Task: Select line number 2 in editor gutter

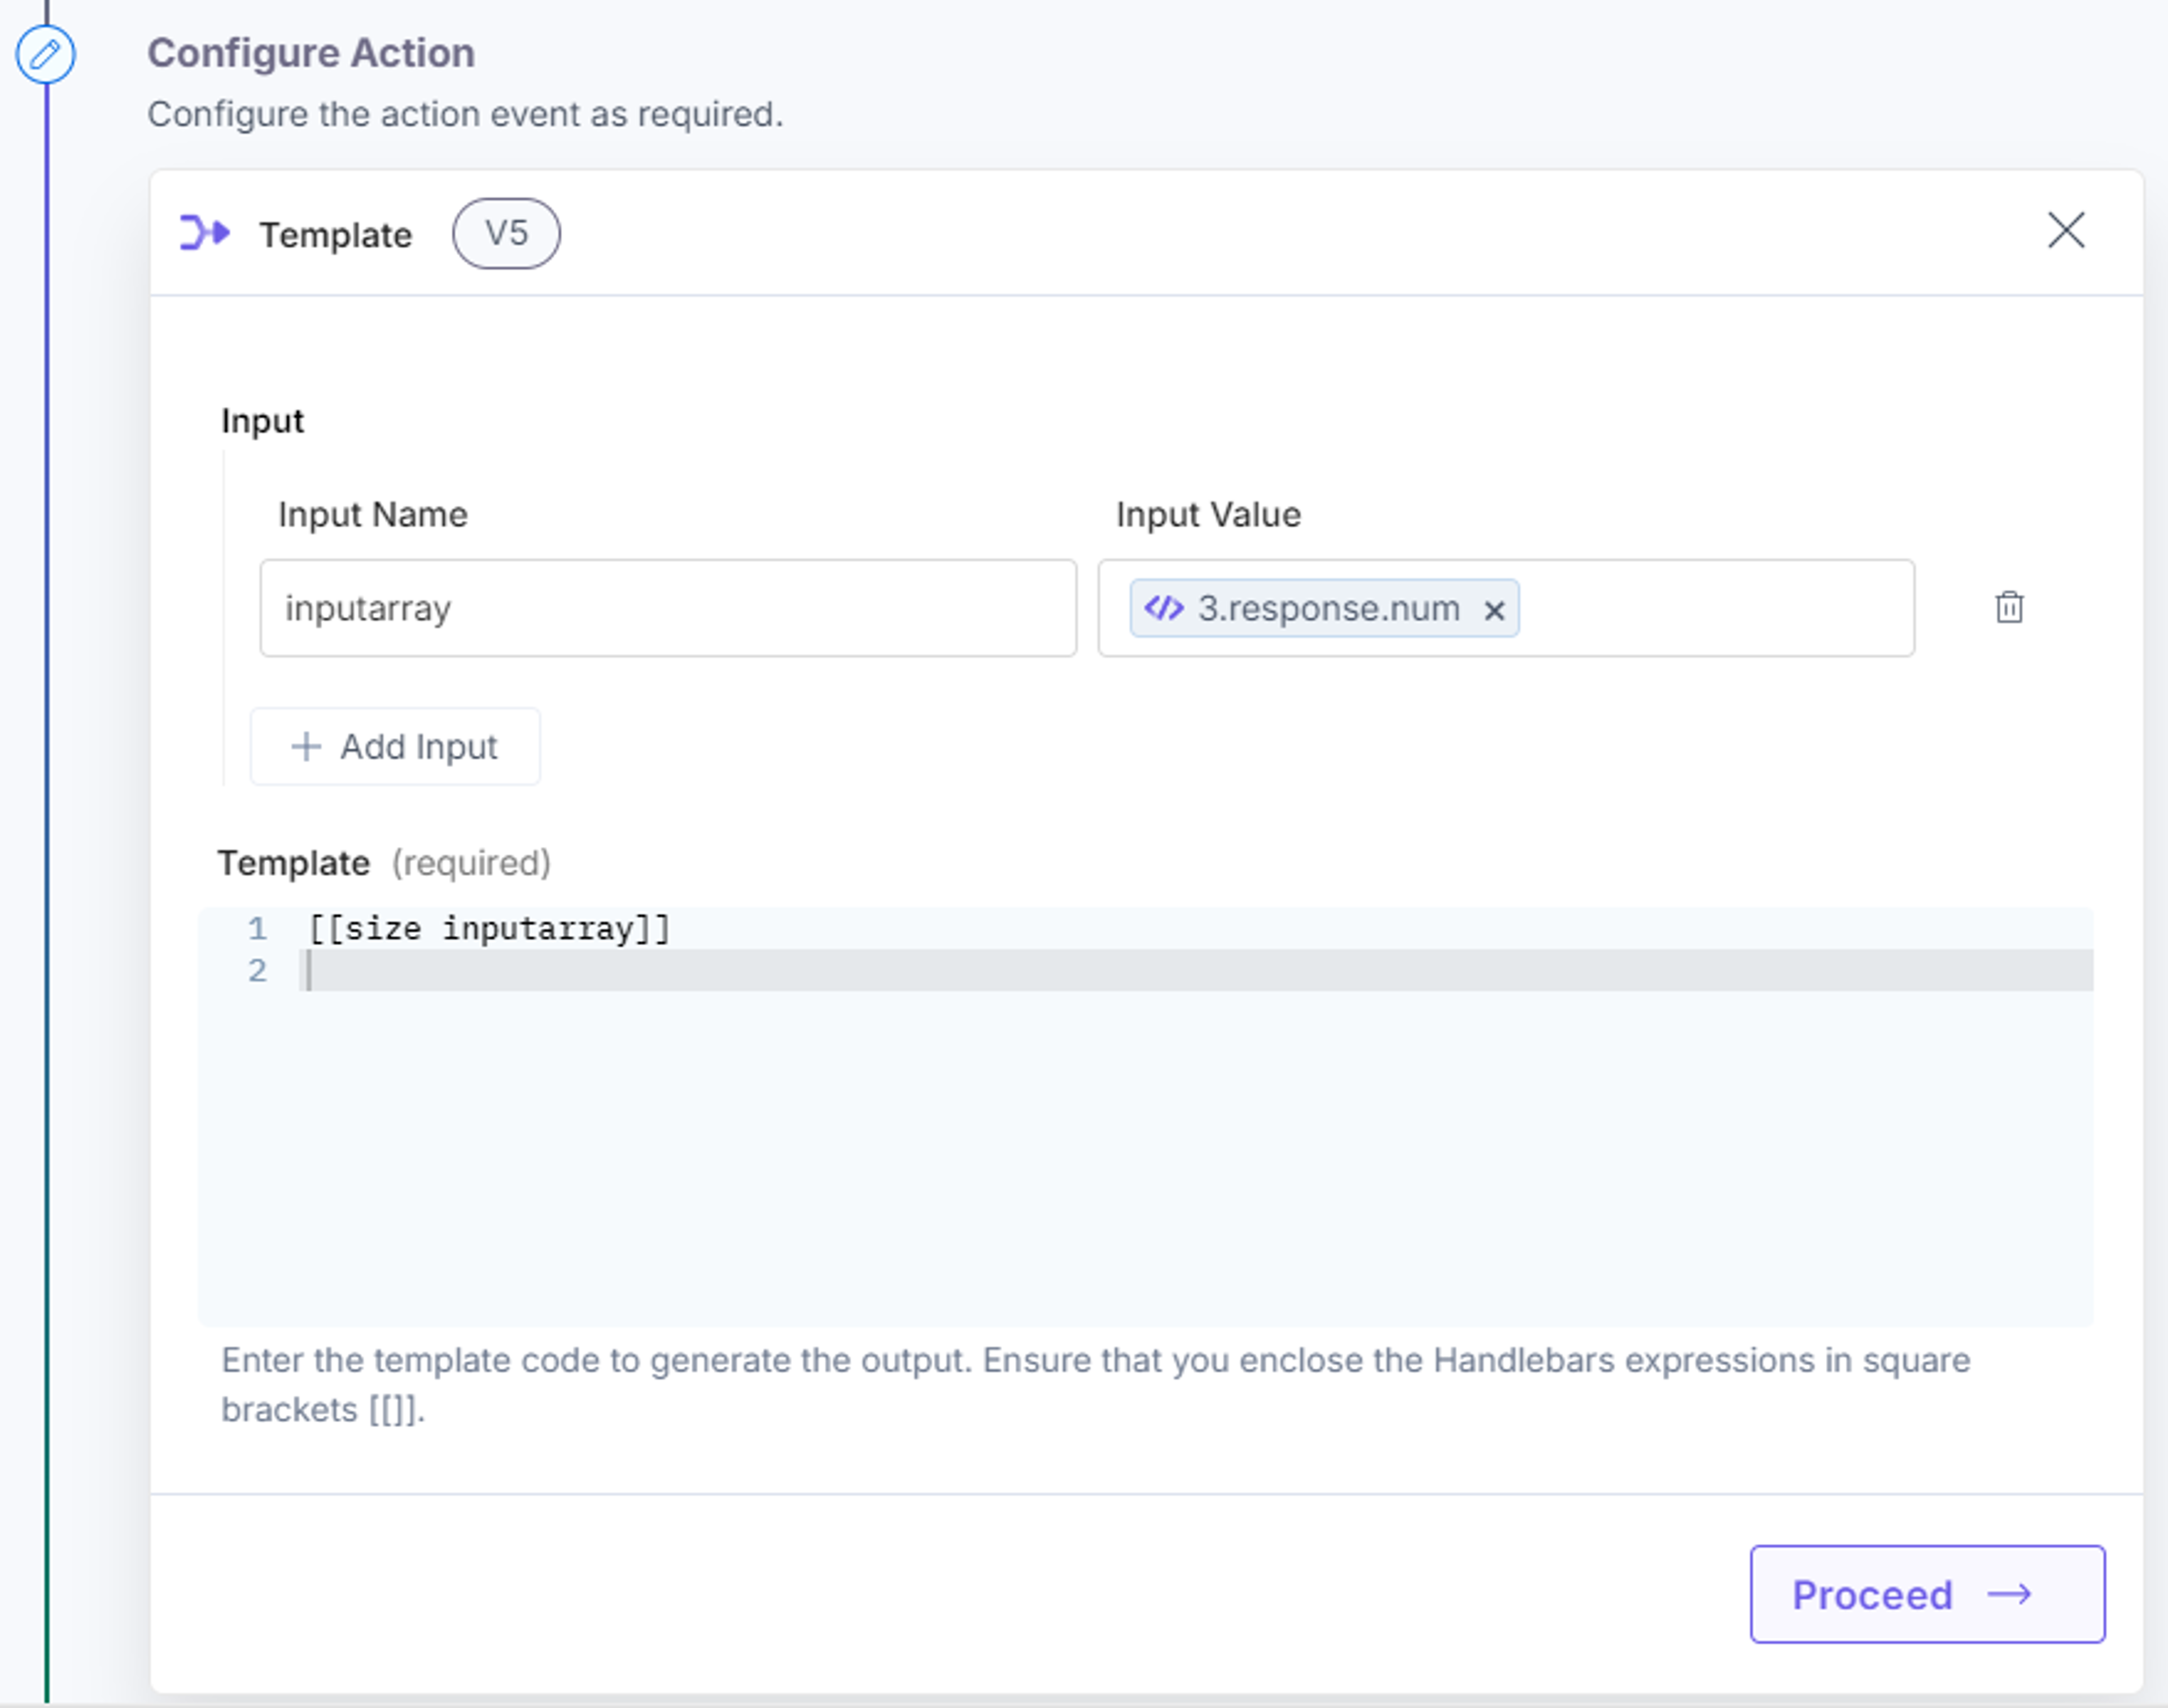Action: [258, 970]
